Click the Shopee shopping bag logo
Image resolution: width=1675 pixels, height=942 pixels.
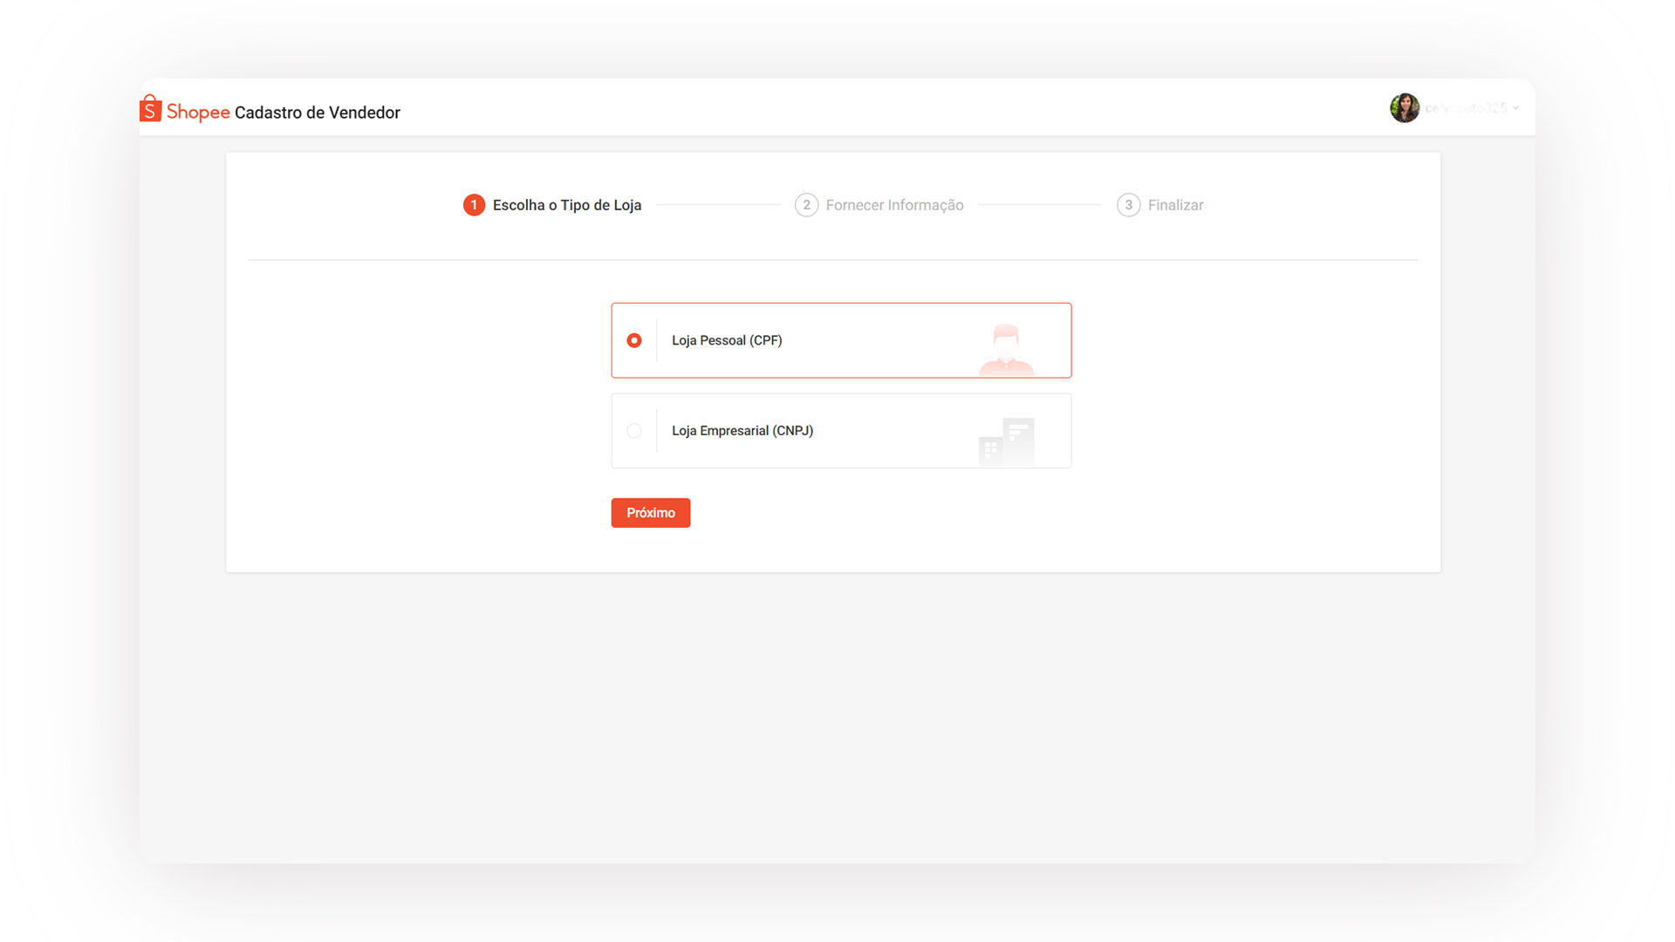(150, 109)
